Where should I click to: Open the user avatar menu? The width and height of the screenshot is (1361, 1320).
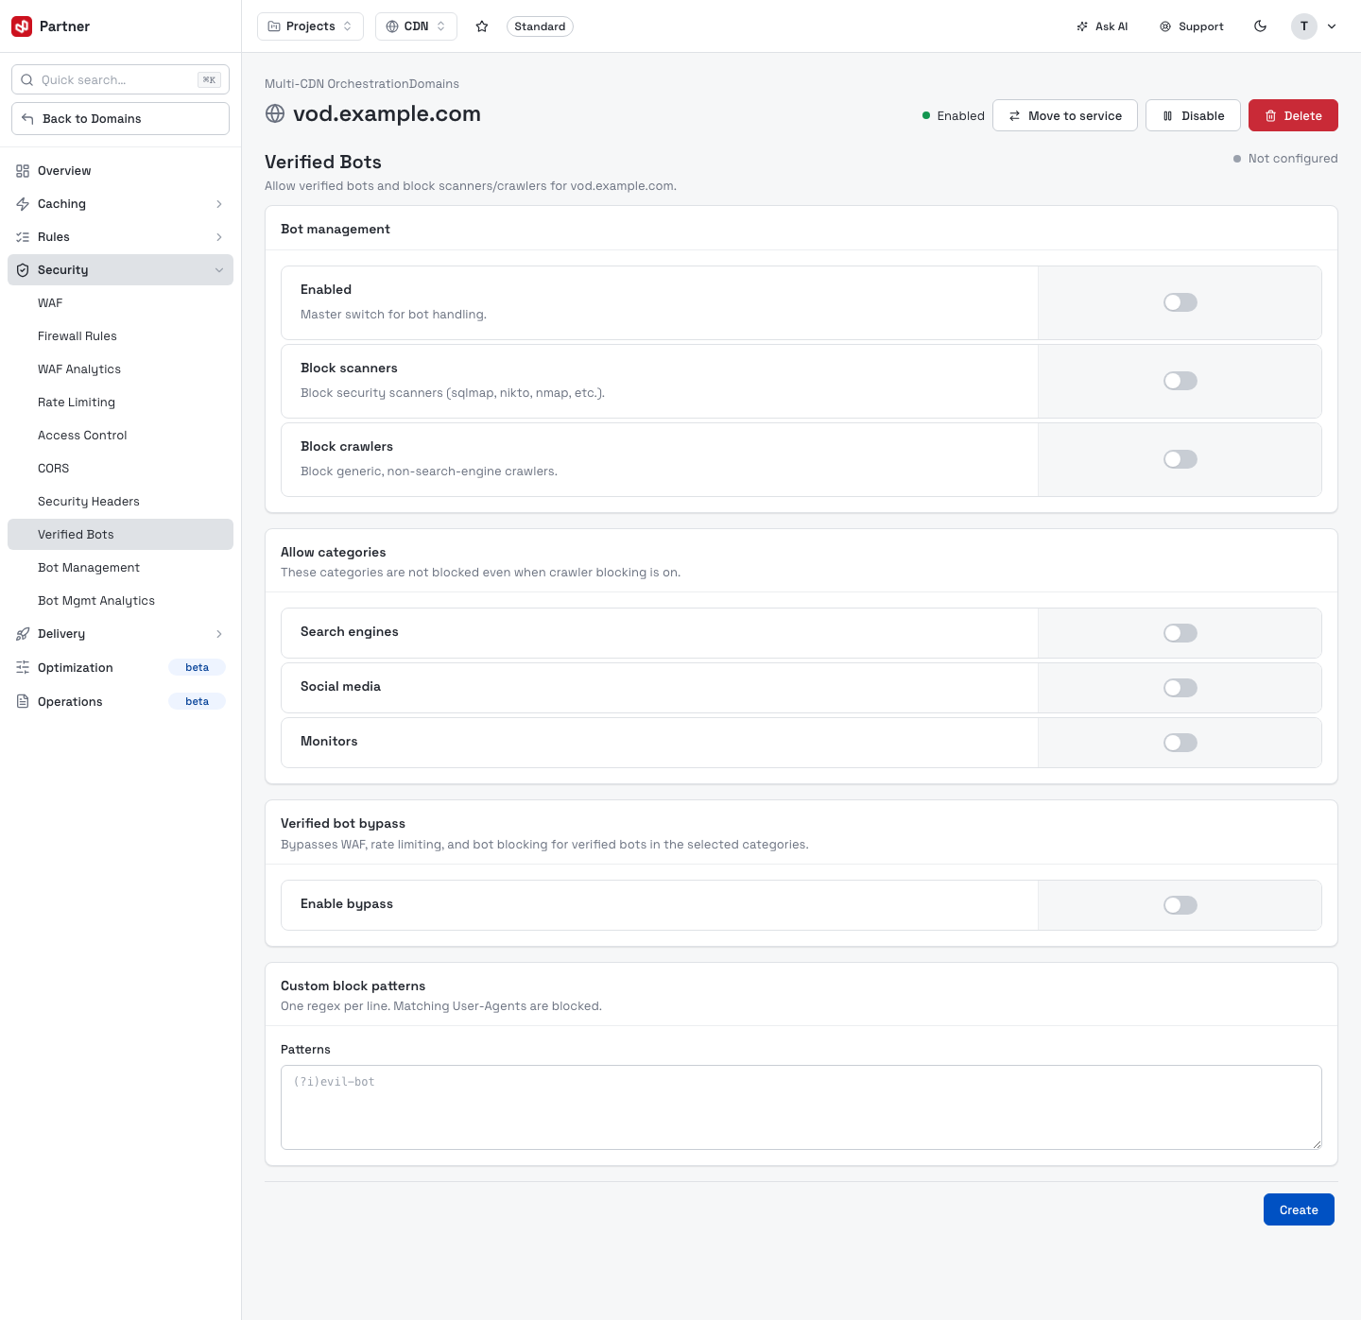click(x=1315, y=26)
